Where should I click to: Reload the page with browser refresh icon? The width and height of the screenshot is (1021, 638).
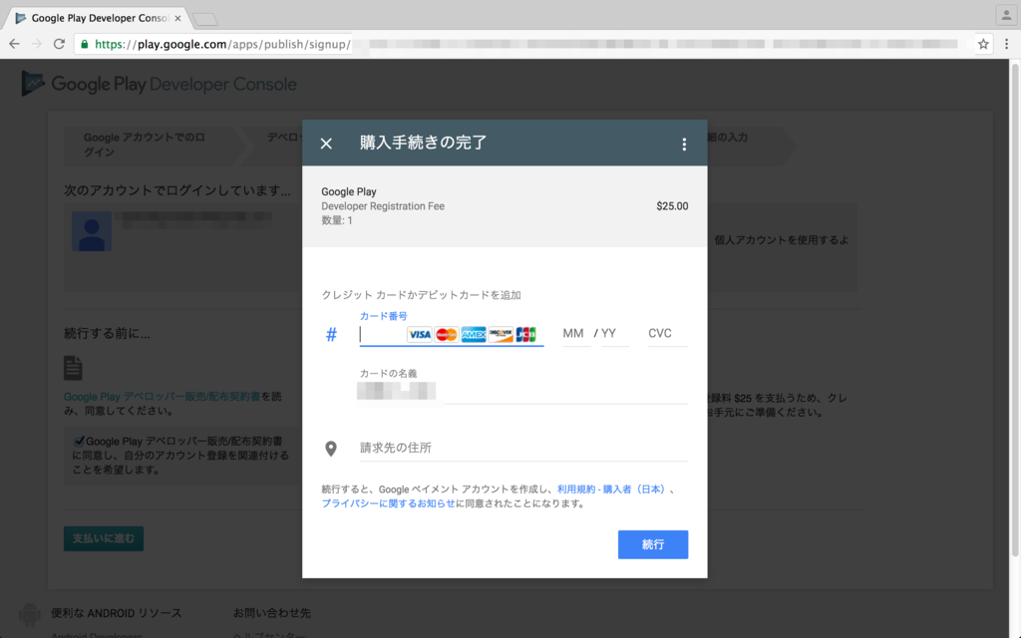coord(59,44)
